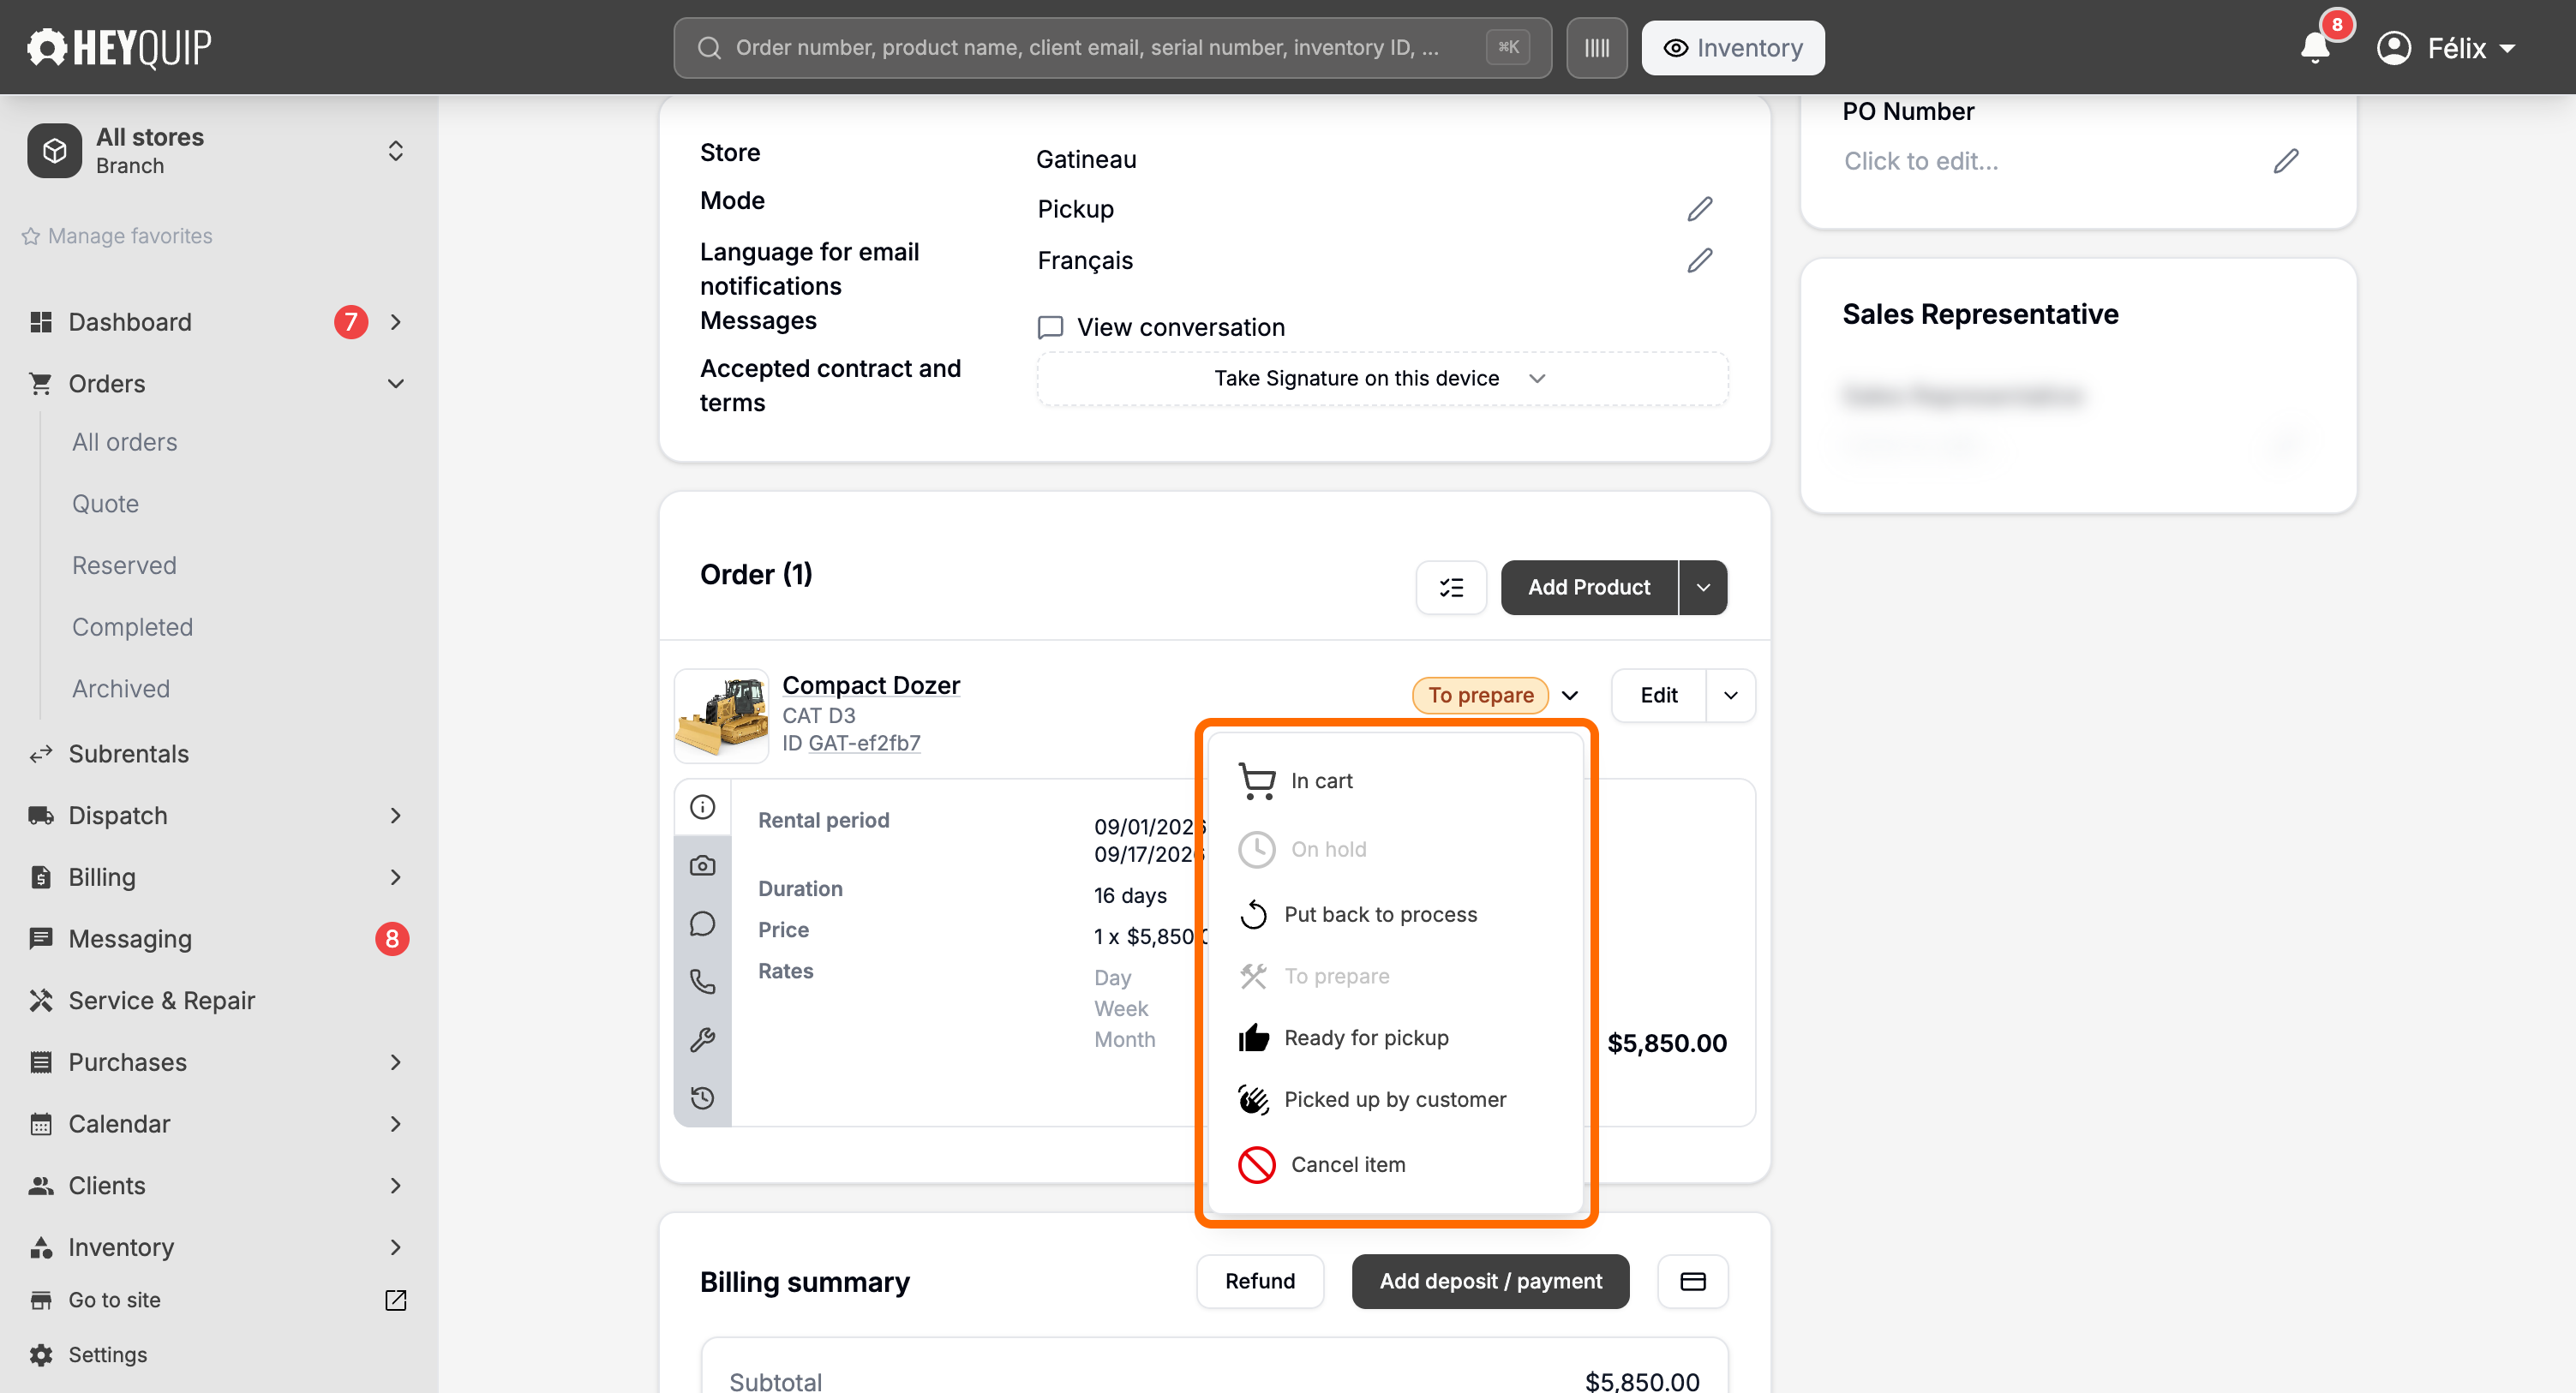Open the info tab icon for Compact Dozer

[x=703, y=807]
